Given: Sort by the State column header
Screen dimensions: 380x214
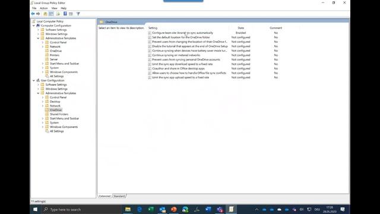Looking at the screenshot, I should 240,28.
